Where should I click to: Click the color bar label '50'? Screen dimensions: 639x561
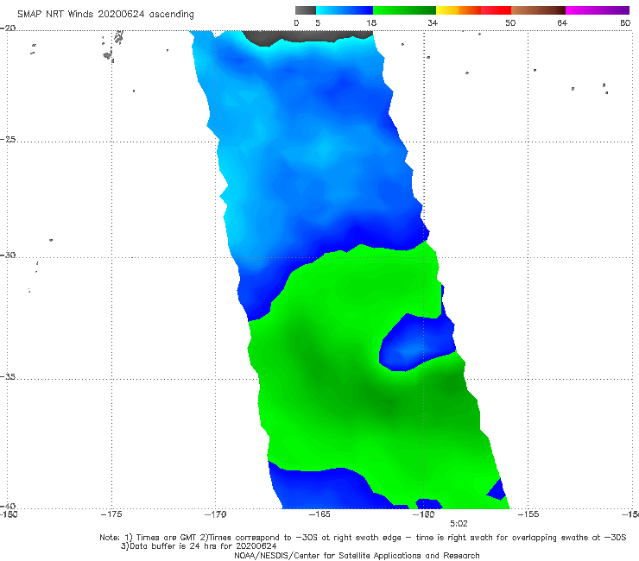coord(510,23)
